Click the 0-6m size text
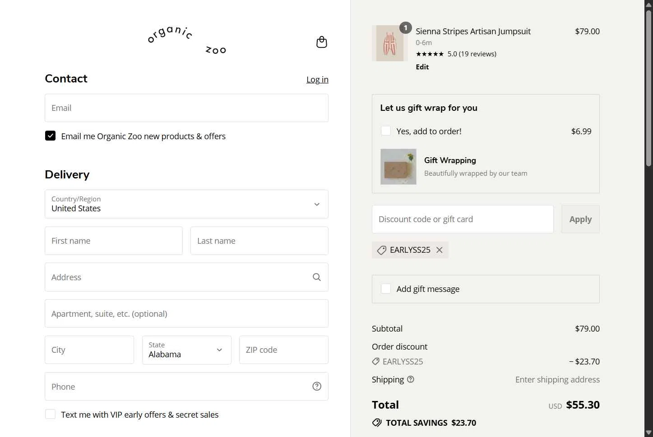Image resolution: width=653 pixels, height=437 pixels. (424, 43)
